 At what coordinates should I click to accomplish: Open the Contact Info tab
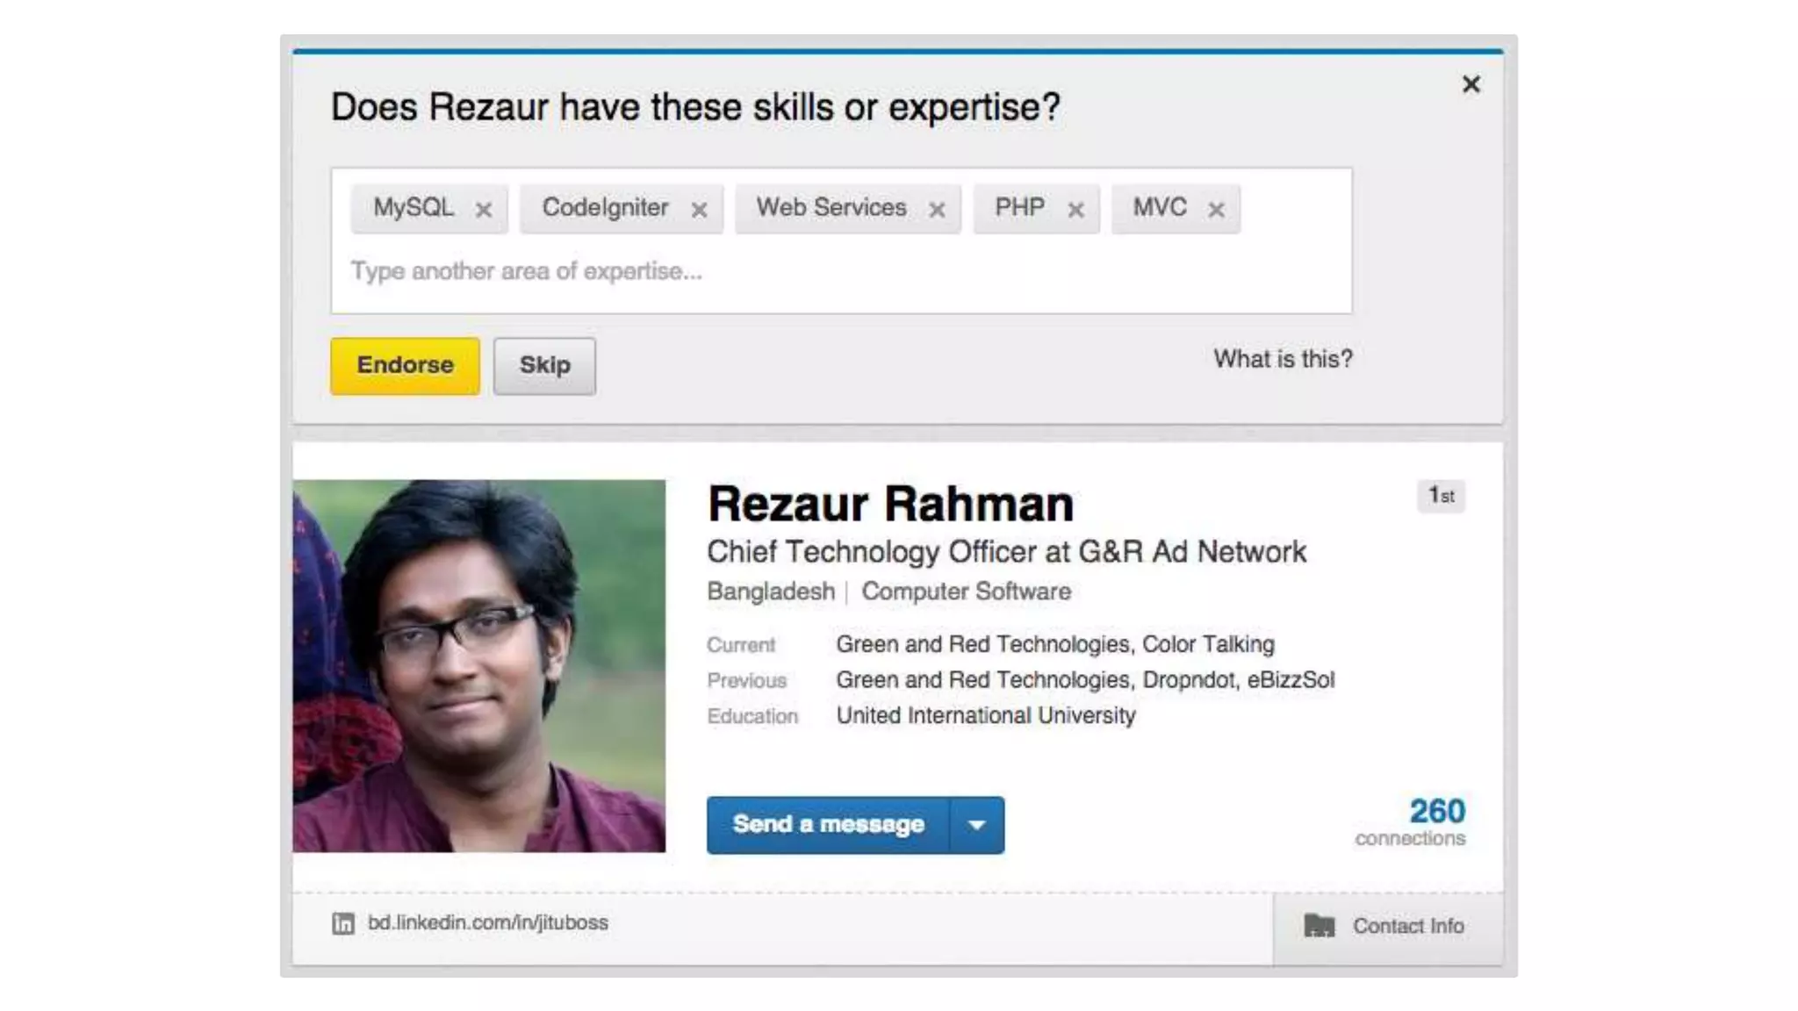pos(1407,927)
